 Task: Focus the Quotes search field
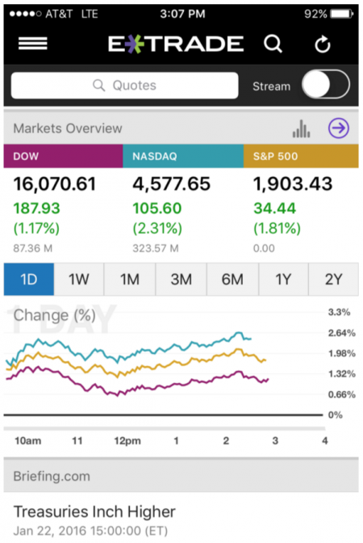tap(124, 85)
